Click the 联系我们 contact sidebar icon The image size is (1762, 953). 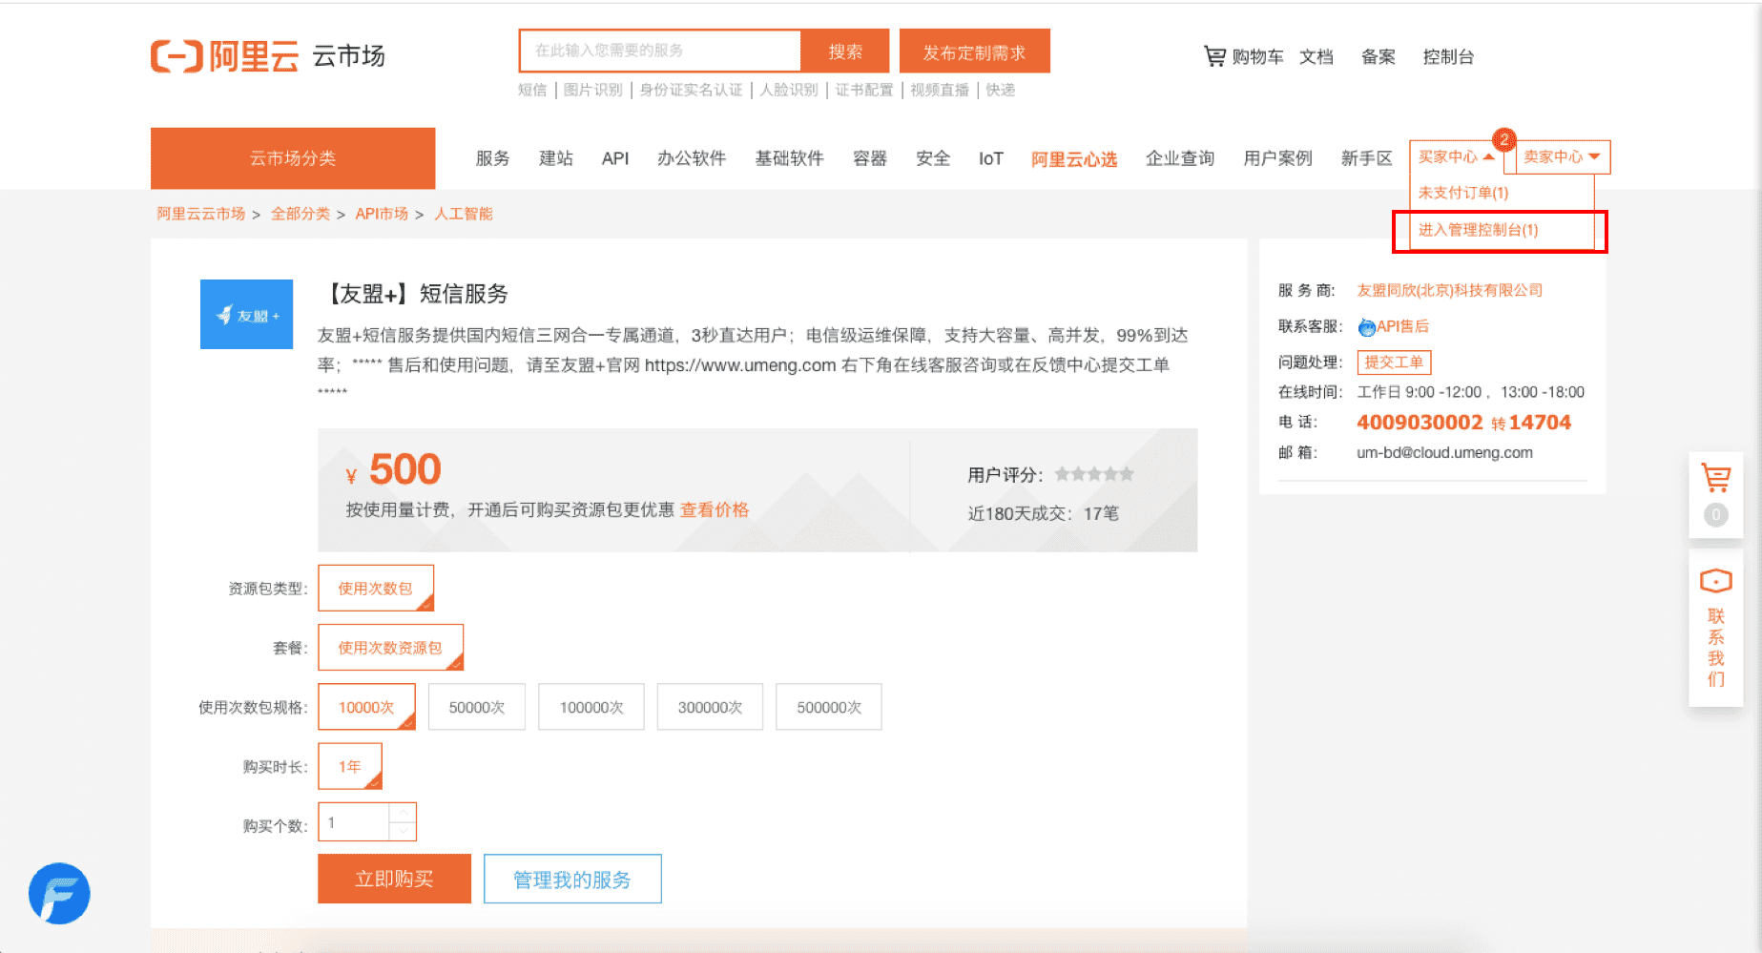1715,626
